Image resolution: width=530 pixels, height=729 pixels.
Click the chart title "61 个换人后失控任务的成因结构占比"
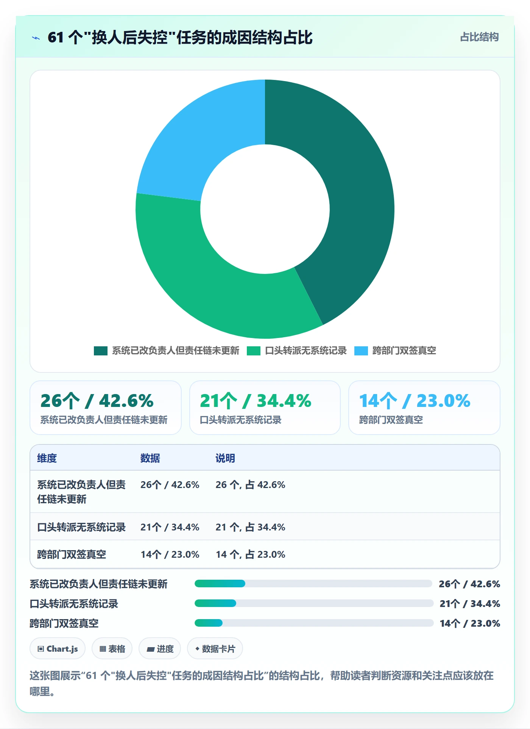pyautogui.click(x=180, y=38)
